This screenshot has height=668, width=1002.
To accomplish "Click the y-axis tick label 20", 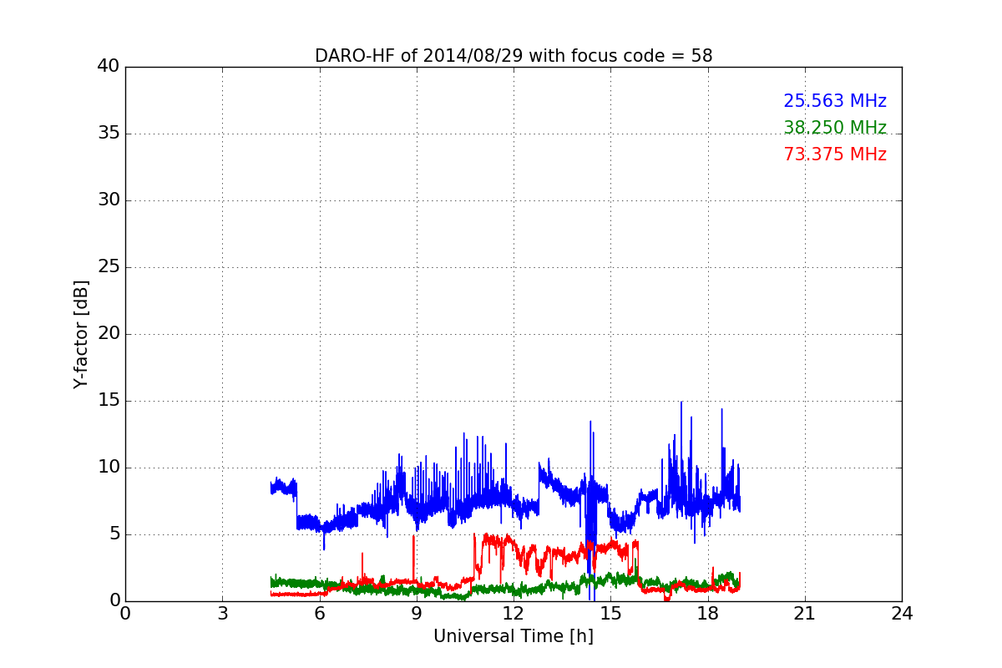I will click(x=109, y=334).
